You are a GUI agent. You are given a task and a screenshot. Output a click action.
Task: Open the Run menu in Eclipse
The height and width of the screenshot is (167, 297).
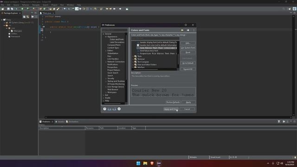(x=62, y=5)
